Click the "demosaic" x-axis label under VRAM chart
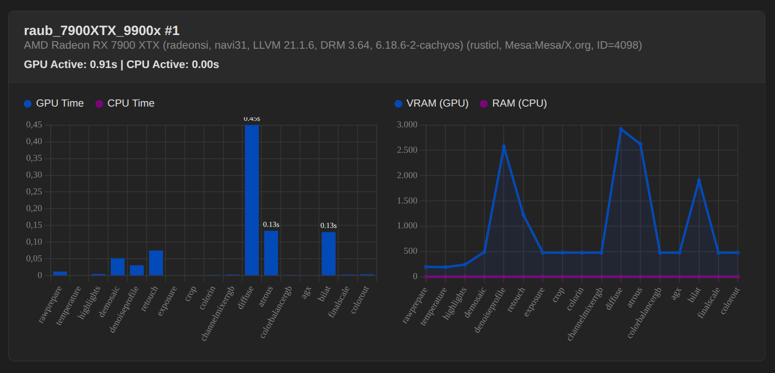The height and width of the screenshot is (373, 775). point(475,303)
